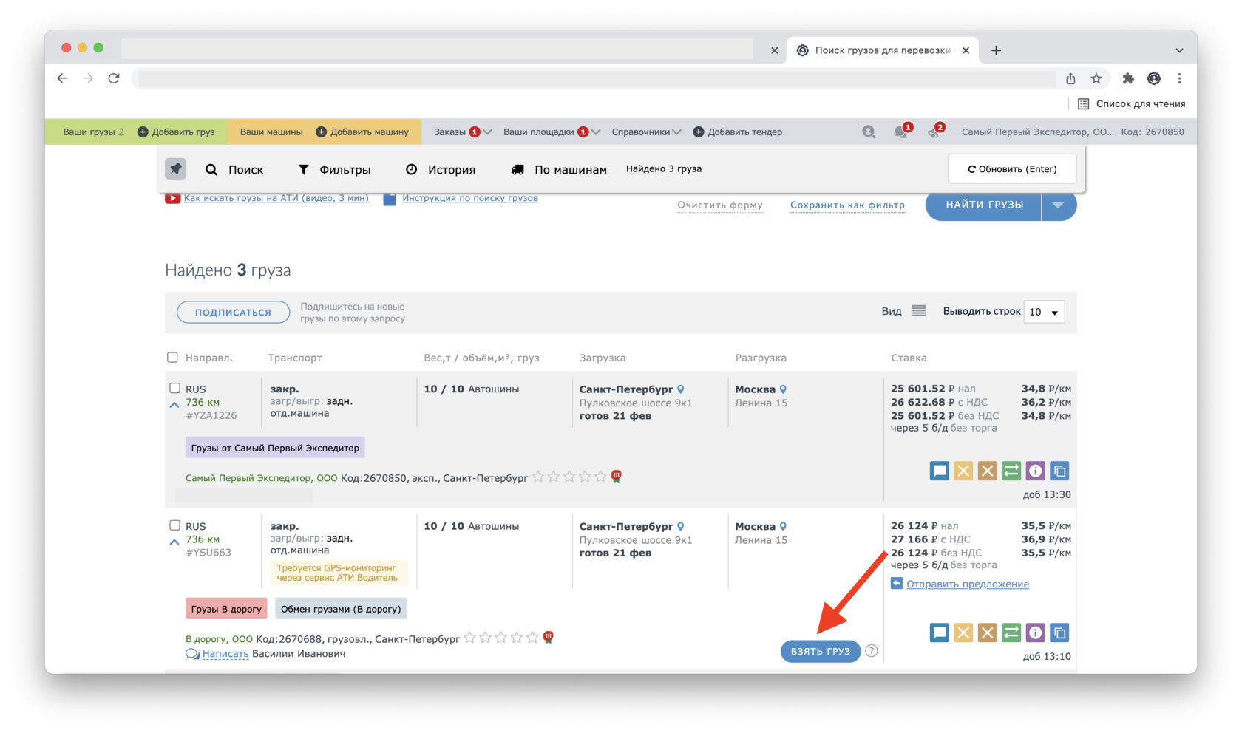Switch list view using Вид icon
This screenshot has width=1242, height=733.
click(x=918, y=311)
